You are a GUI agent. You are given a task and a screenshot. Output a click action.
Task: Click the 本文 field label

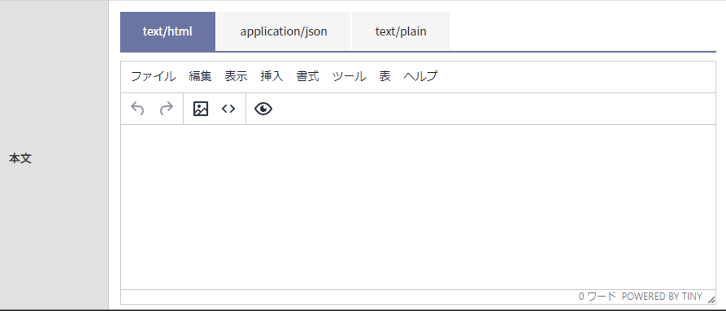coord(20,158)
